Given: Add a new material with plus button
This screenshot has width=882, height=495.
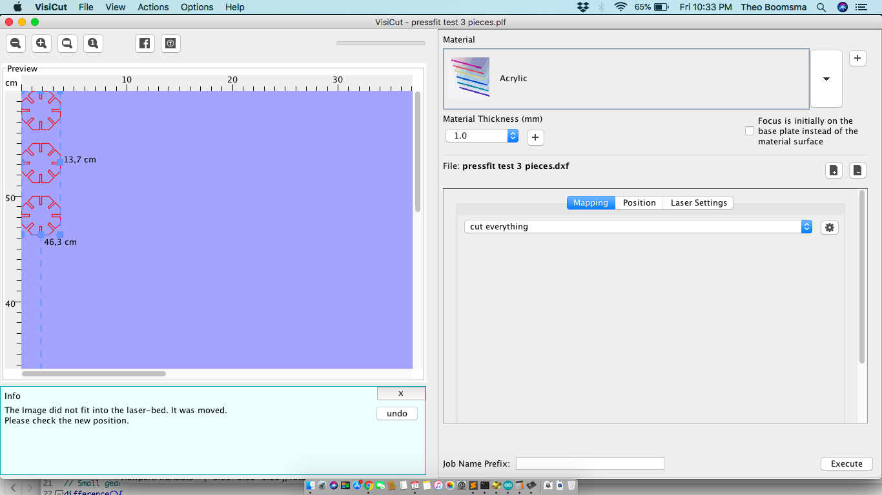Looking at the screenshot, I should pos(857,58).
